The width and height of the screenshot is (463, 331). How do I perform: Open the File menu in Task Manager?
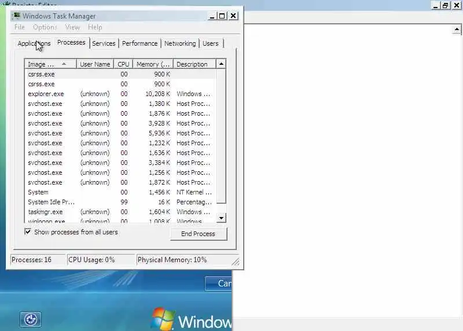click(20, 27)
